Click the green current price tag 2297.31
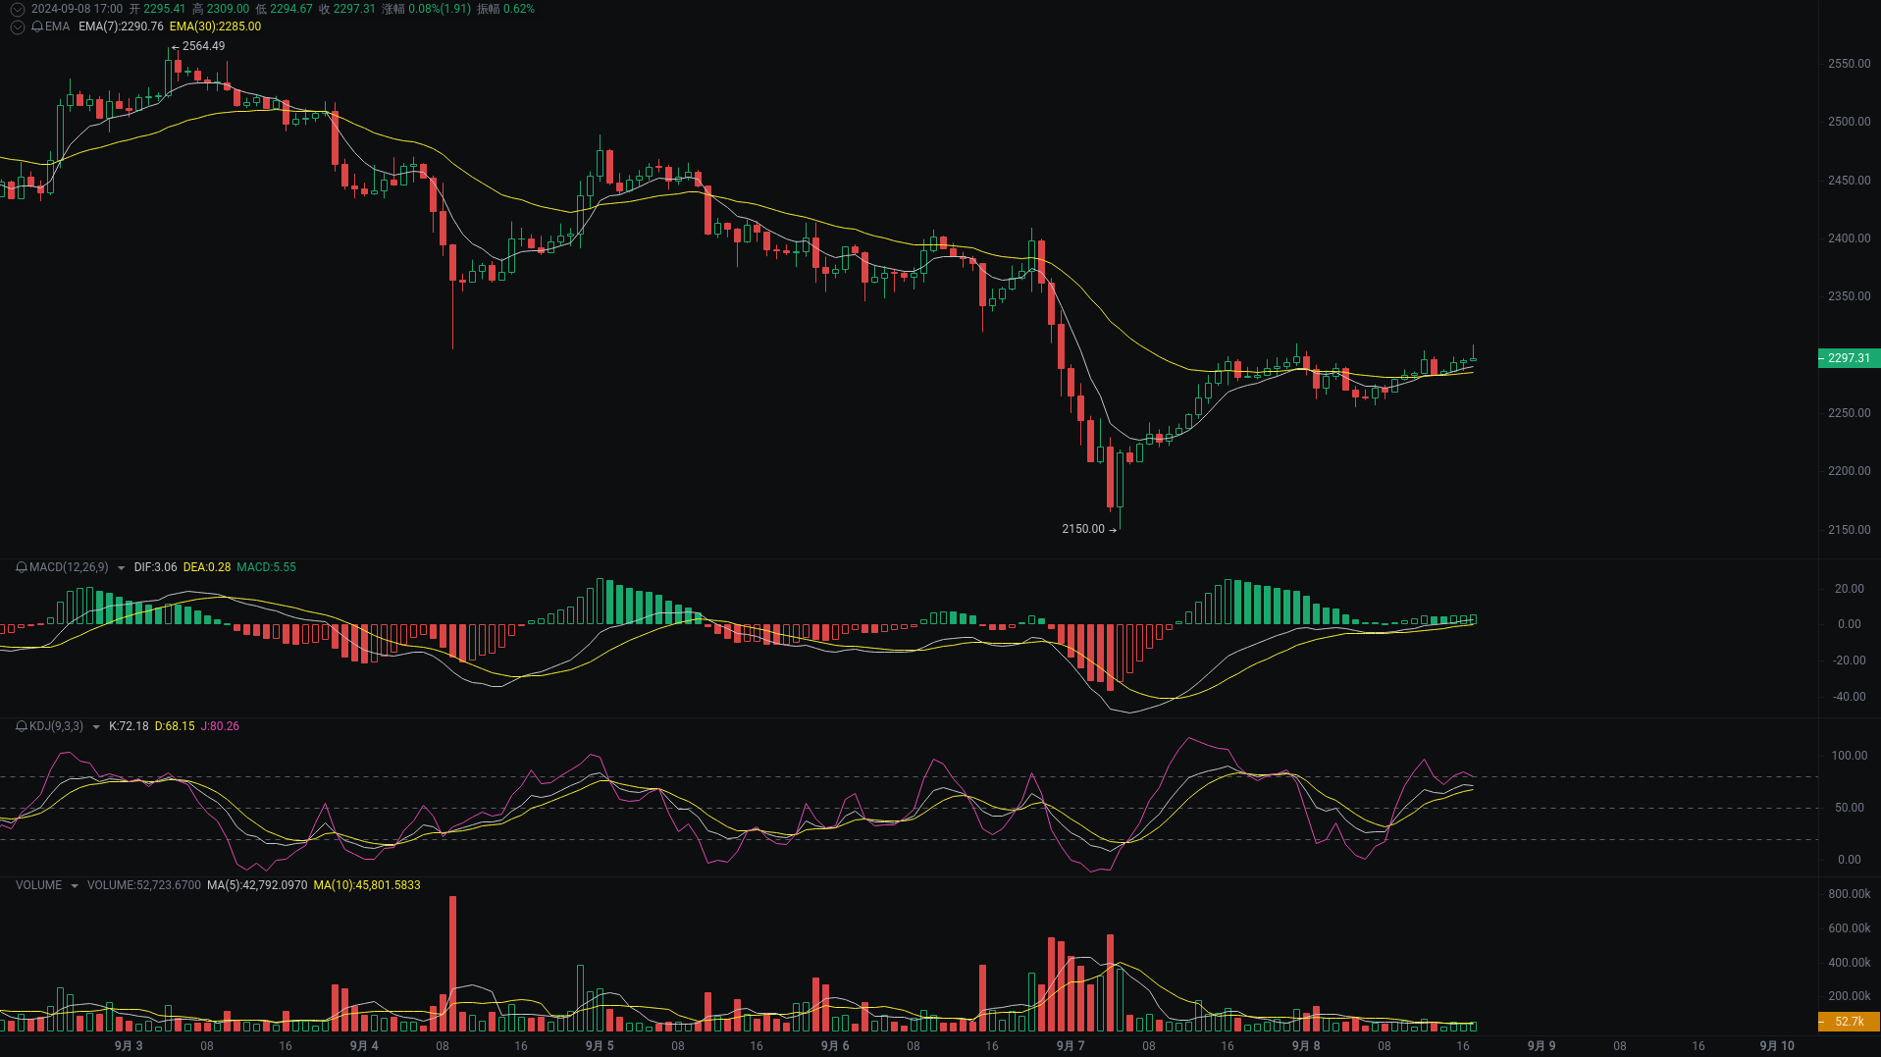1881x1057 pixels. point(1849,358)
